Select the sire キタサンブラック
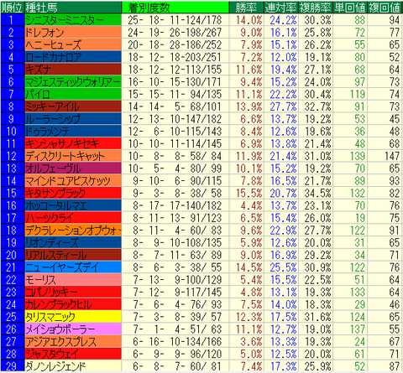Screen dimensions: 403x373 coord(73,193)
